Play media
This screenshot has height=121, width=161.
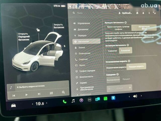[x=26, y=95]
